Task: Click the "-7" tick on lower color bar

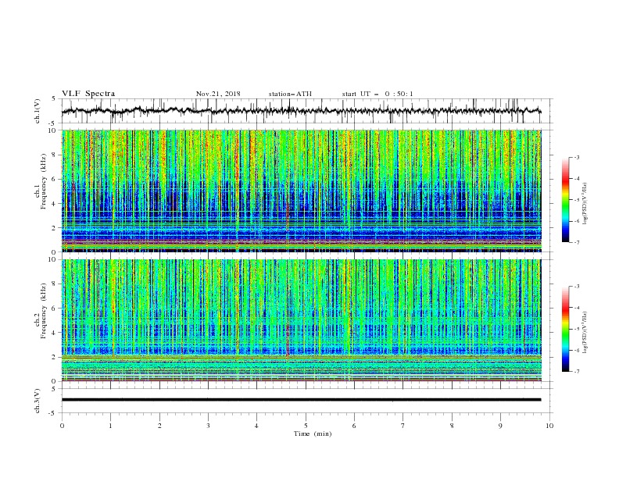Action: tap(576, 372)
